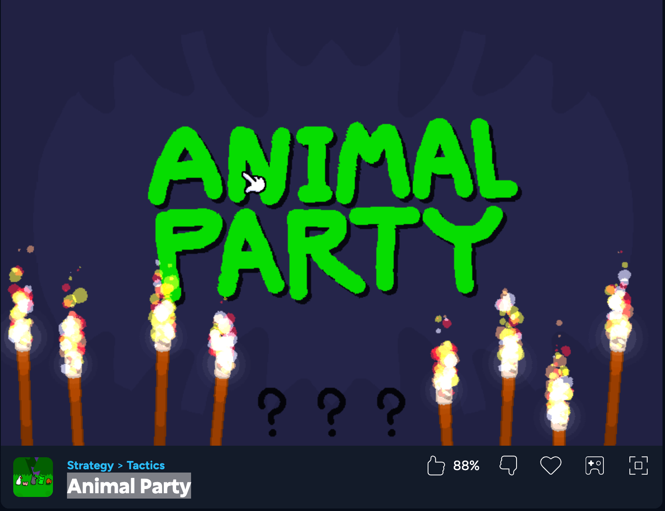The width and height of the screenshot is (665, 511).
Task: Open the Strategy category link
Action: (90, 466)
